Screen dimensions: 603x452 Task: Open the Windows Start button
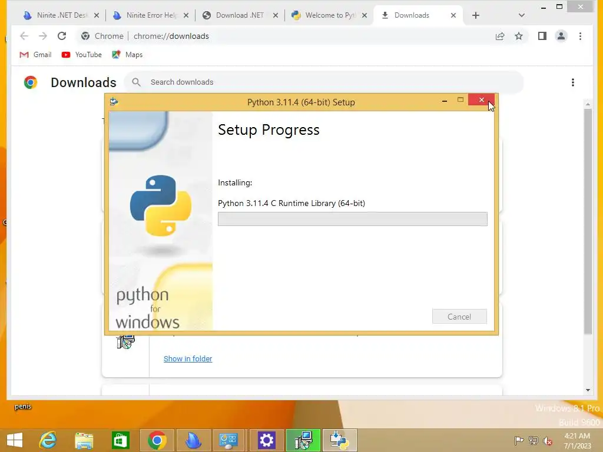pyautogui.click(x=15, y=440)
